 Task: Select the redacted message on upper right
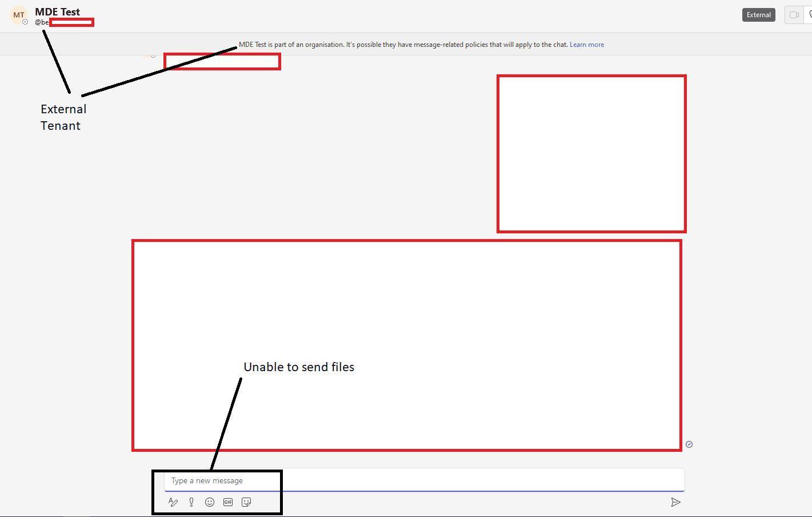click(591, 154)
